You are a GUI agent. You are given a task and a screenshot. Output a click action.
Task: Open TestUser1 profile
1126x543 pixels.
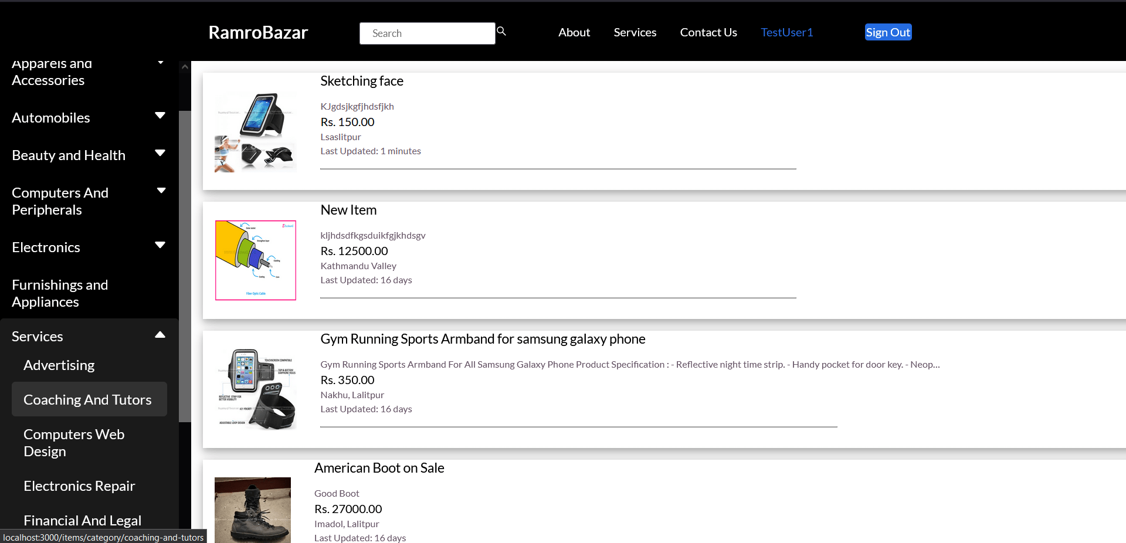tap(786, 32)
